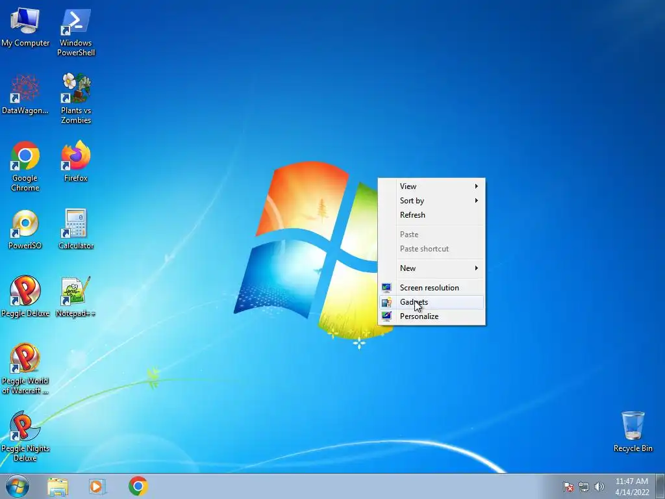Open the network tray icon
This screenshot has height=499, width=665.
click(x=584, y=487)
